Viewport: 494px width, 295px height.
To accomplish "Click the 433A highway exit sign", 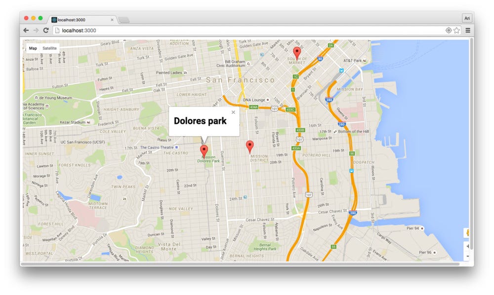I will pyautogui.click(x=296, y=148).
